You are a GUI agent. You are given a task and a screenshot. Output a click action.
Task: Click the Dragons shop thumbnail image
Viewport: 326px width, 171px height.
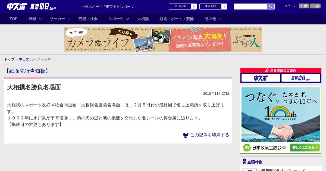(250, 170)
